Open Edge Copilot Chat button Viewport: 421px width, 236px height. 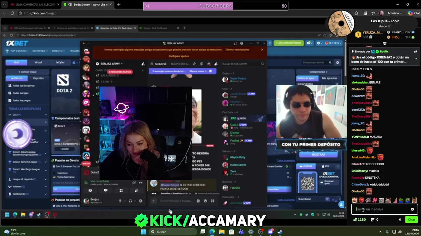[x=414, y=13]
